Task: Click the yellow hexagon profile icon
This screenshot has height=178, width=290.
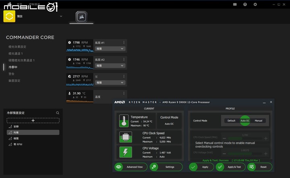Action: tap(9, 16)
